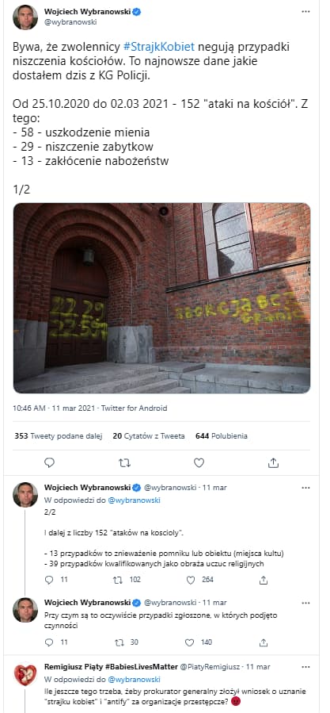
Task: Retweet the 2/2 reply with 102 retweets
Action: [x=118, y=580]
